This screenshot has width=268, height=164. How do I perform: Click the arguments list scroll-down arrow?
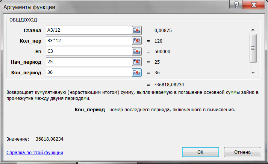tap(253, 73)
